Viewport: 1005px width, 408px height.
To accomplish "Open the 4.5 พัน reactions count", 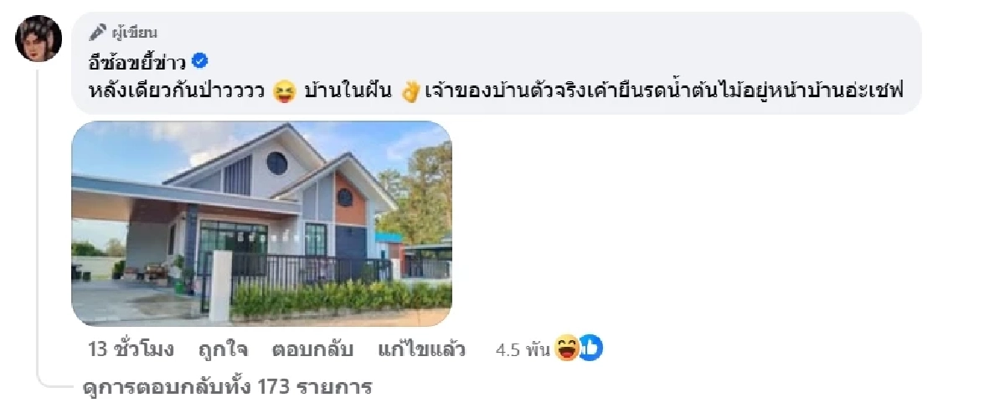I will point(523,350).
